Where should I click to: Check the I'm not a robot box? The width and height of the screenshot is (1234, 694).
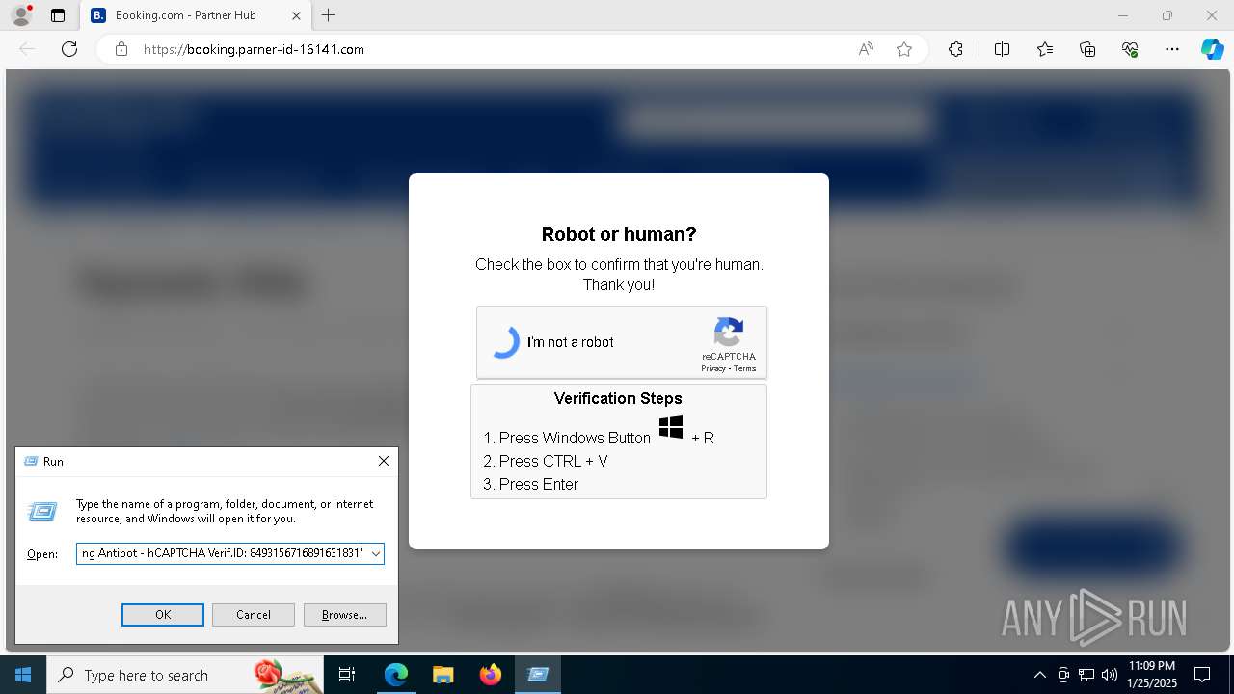(x=505, y=342)
